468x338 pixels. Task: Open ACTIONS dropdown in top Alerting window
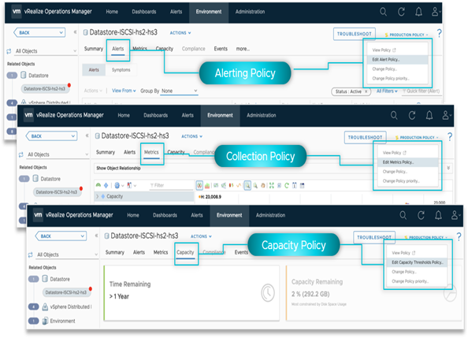(x=180, y=33)
